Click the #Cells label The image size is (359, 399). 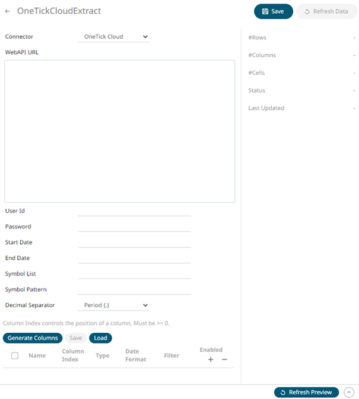coord(257,73)
